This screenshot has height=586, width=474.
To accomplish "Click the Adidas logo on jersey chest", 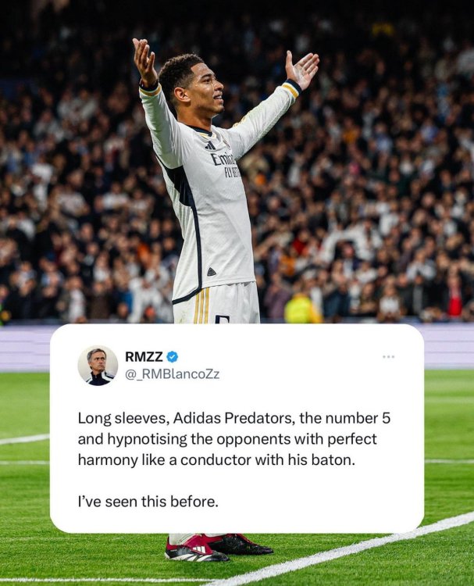I will [210, 145].
